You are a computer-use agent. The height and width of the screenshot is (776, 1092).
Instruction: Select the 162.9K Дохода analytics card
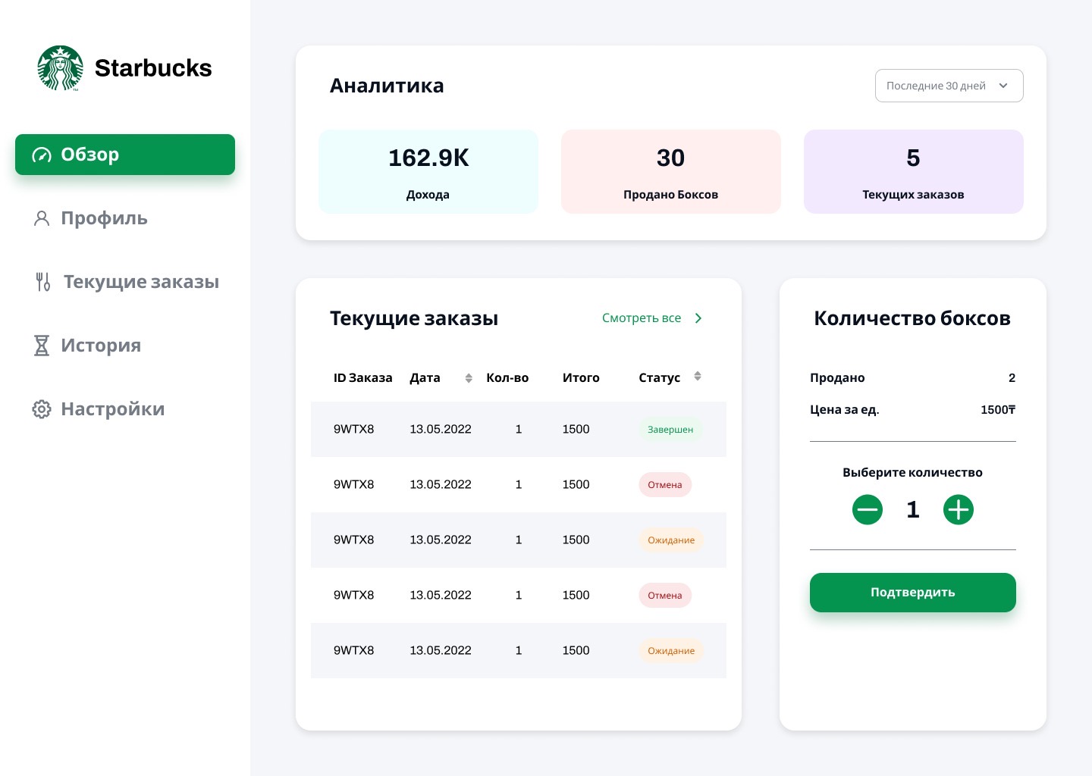[x=428, y=171]
